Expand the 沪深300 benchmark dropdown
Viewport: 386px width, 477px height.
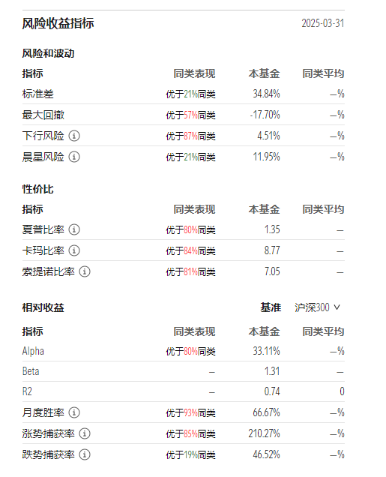point(317,307)
